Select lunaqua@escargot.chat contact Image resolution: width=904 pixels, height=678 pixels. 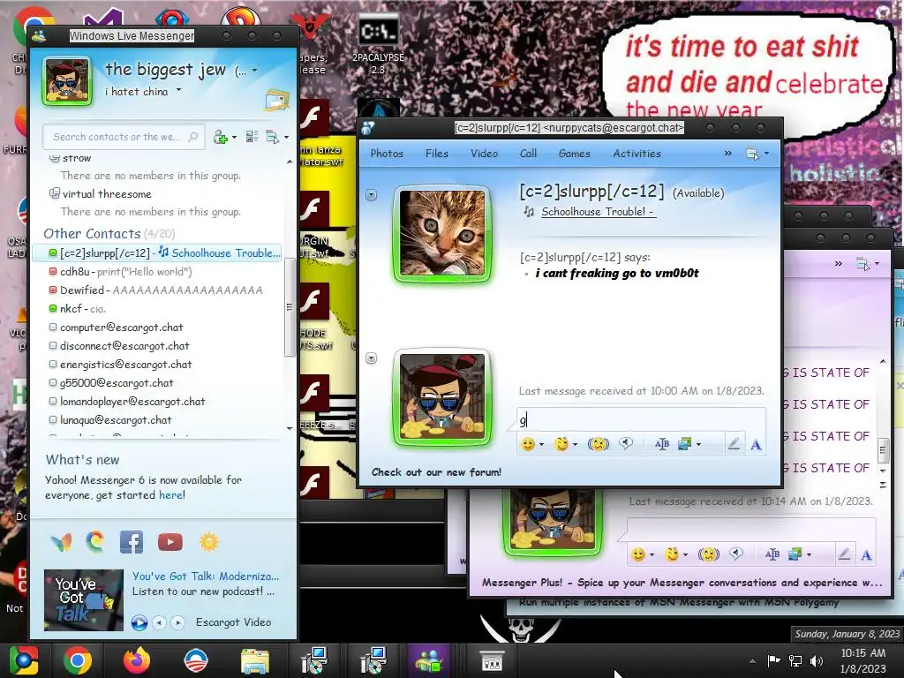155,419
